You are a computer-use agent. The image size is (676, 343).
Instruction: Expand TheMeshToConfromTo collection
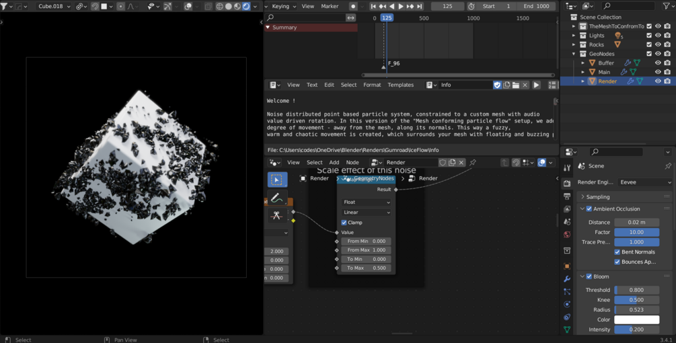coord(574,26)
